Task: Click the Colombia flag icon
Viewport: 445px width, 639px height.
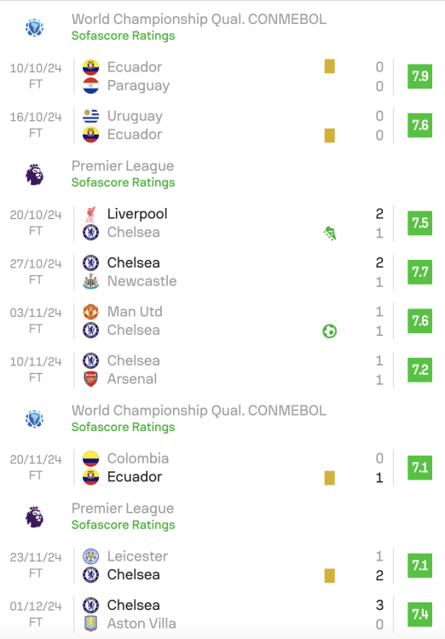Action: point(90,458)
